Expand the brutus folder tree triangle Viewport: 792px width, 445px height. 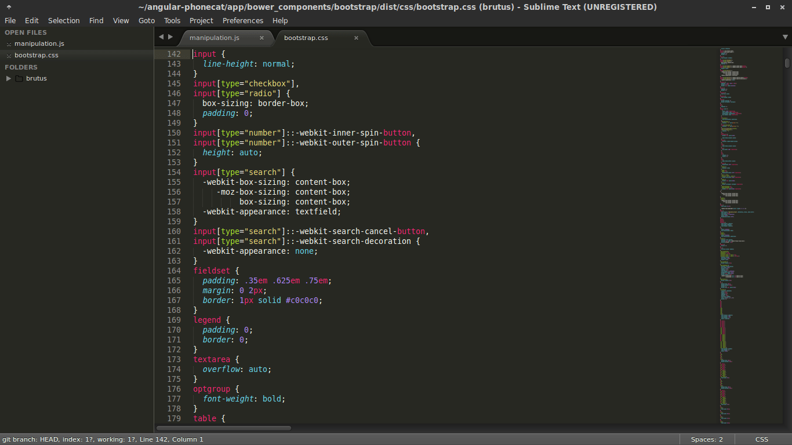point(9,78)
